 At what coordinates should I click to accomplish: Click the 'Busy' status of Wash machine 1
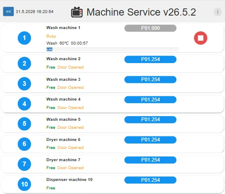pyautogui.click(x=51, y=36)
